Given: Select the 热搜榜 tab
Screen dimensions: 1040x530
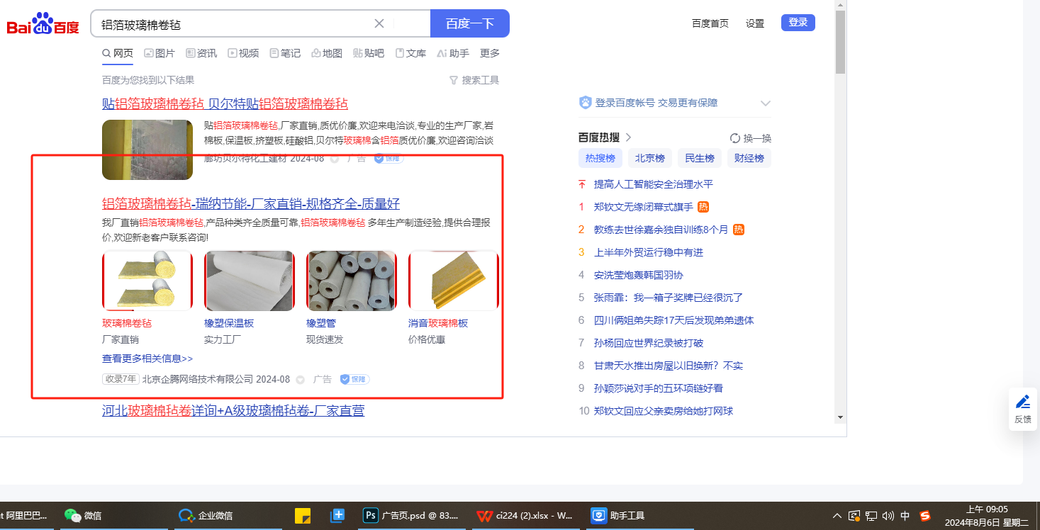Looking at the screenshot, I should [x=600, y=158].
